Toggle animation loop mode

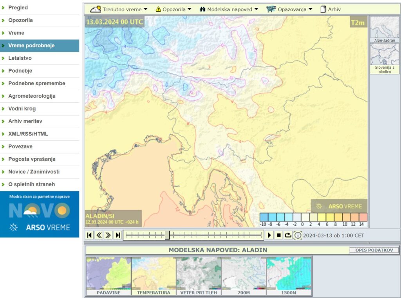click(288, 235)
